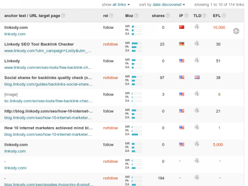The height and width of the screenshot is (186, 248).
Task: Click US flag in EFL 5,000 row
Action: coord(181,144)
